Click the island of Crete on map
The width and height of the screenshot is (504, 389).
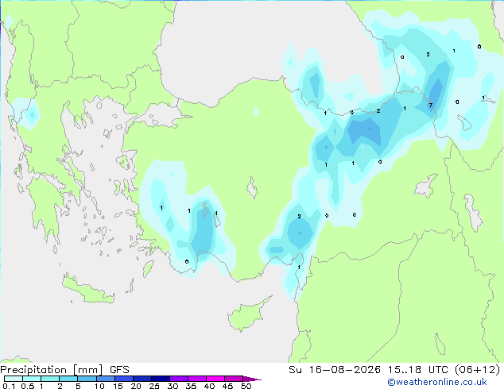[88, 291]
